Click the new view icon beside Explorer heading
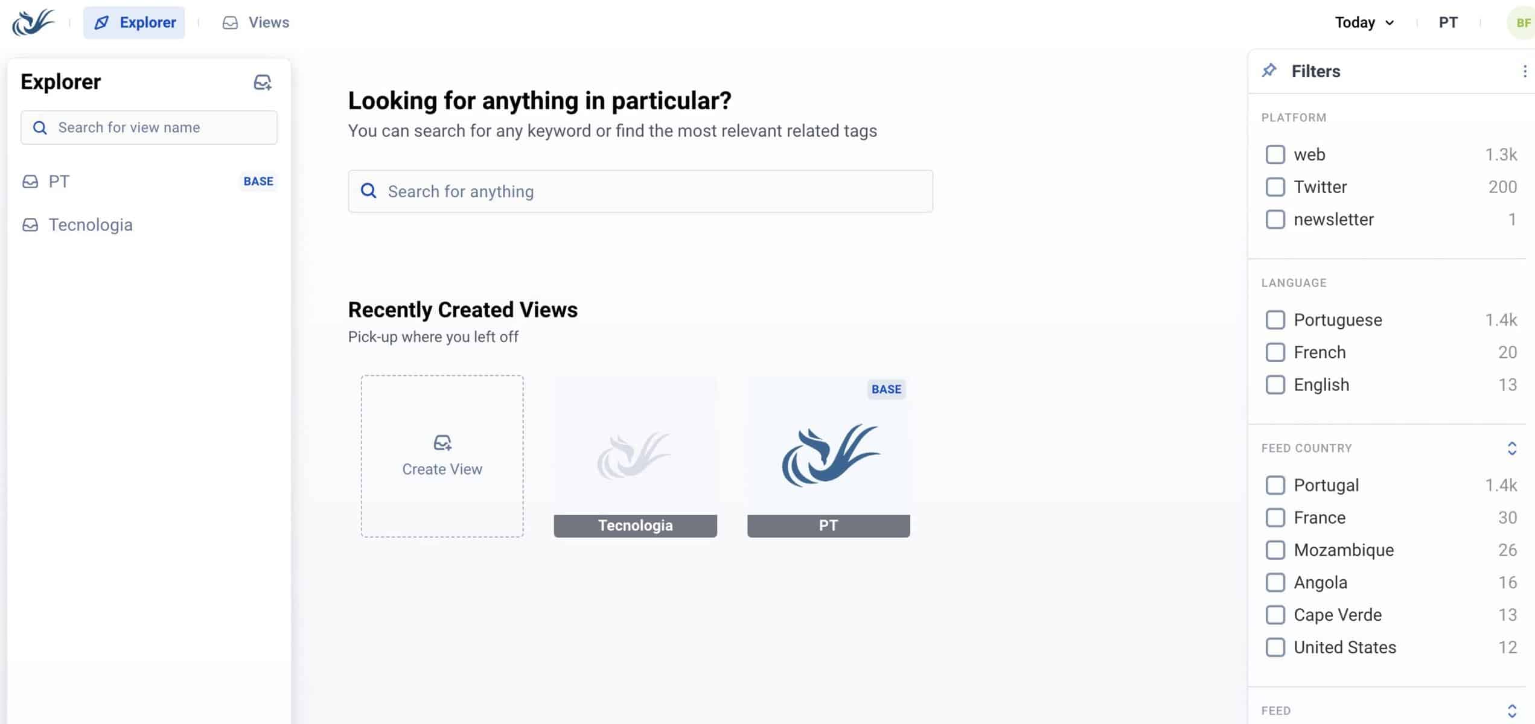The image size is (1535, 724). pyautogui.click(x=262, y=82)
